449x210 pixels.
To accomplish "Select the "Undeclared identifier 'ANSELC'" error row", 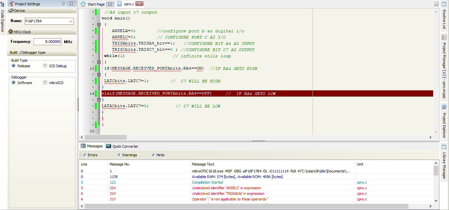I will coord(256,188).
